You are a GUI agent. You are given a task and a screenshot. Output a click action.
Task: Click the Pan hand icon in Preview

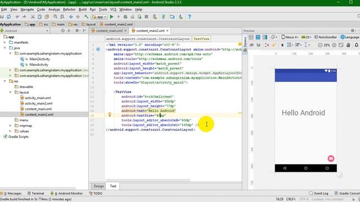[348, 45]
